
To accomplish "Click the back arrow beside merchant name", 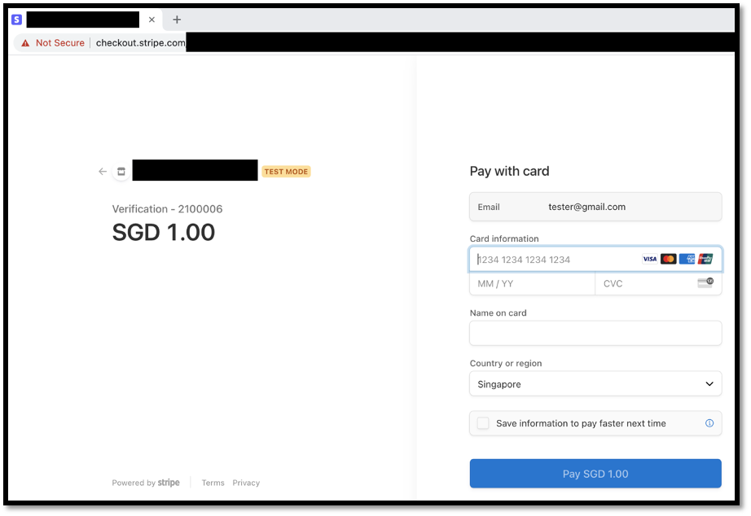I will point(103,172).
